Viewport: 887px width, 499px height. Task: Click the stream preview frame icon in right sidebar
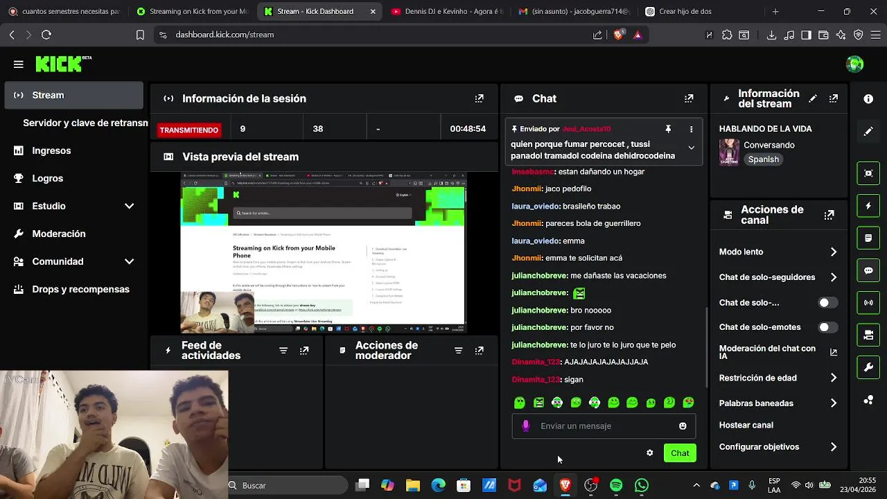tap(868, 173)
